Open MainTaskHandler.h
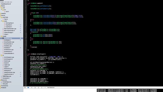Screen dimensions: 163x92 (x=9, y=31)
